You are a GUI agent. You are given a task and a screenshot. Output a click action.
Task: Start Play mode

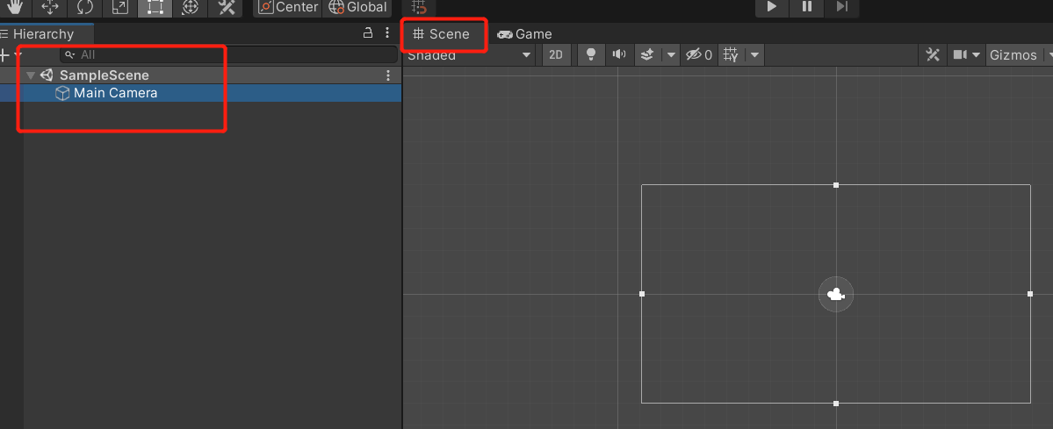point(772,7)
